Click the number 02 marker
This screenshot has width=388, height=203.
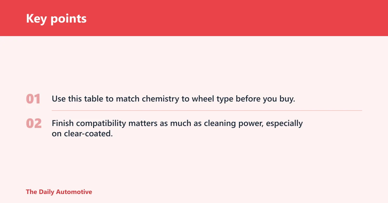click(34, 123)
